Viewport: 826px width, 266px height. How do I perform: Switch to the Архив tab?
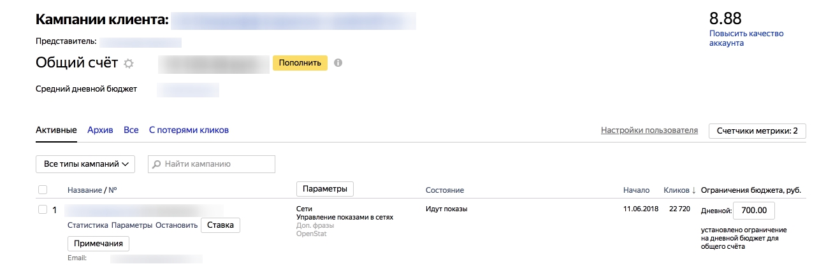[x=100, y=130]
